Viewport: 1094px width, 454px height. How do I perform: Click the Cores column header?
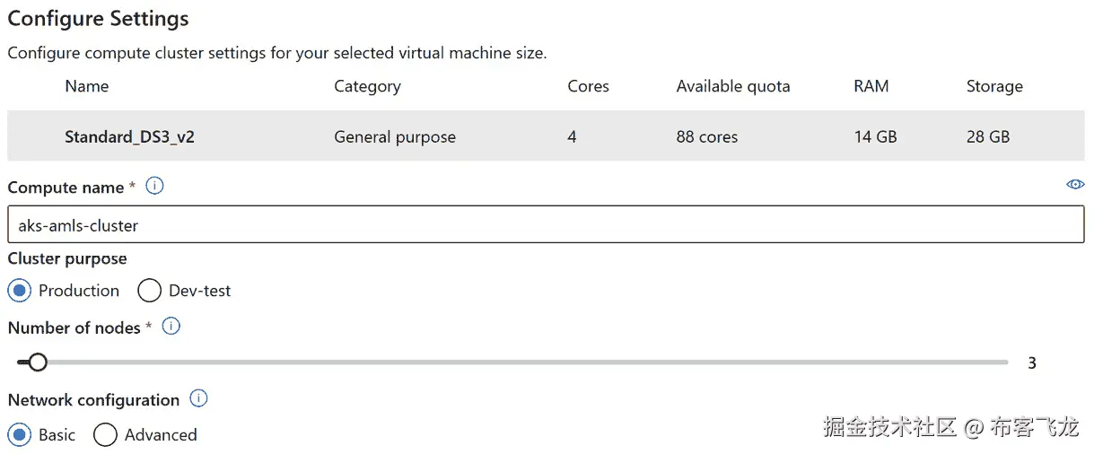[588, 86]
